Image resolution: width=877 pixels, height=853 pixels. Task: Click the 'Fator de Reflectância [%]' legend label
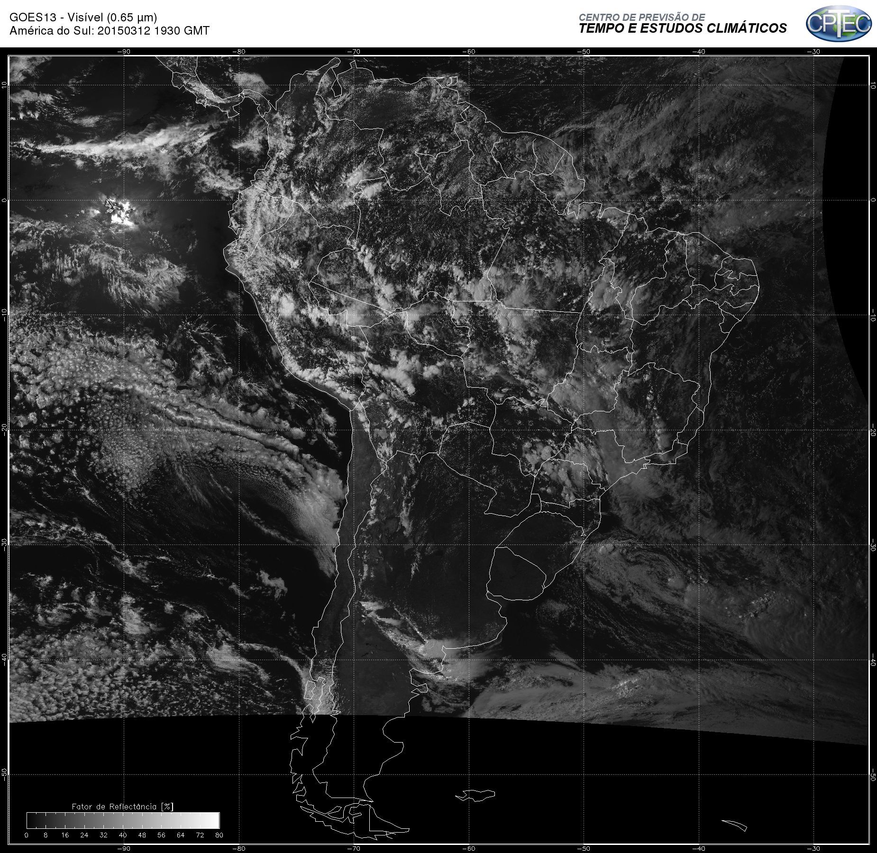pos(122,807)
